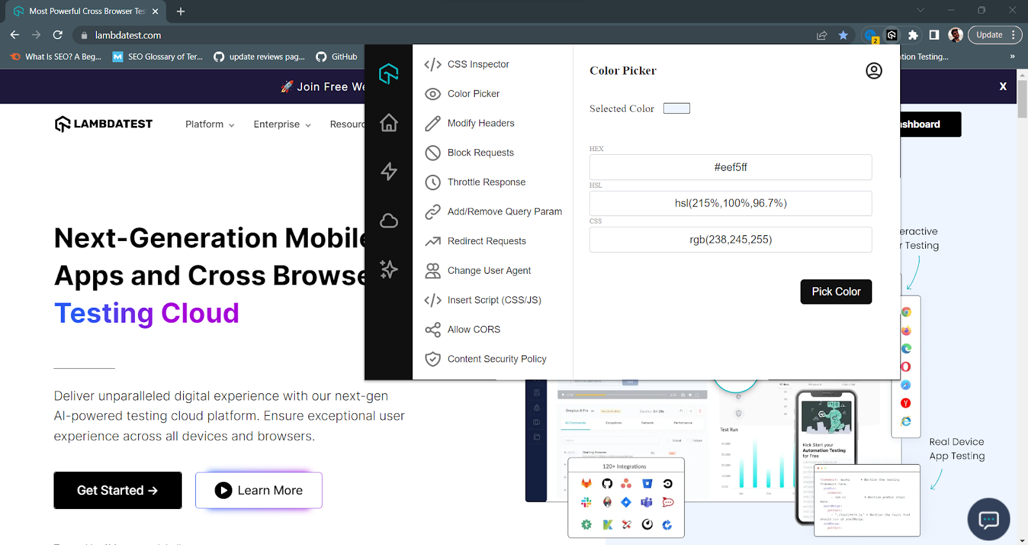The width and height of the screenshot is (1028, 545).
Task: Click the Selected Color swatch
Action: [x=677, y=109]
